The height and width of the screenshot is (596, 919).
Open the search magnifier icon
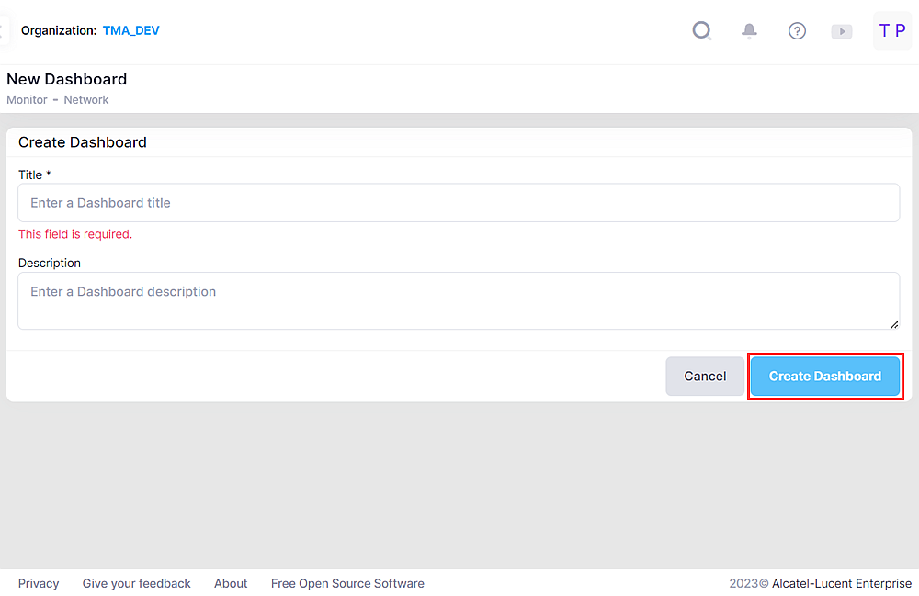[702, 31]
